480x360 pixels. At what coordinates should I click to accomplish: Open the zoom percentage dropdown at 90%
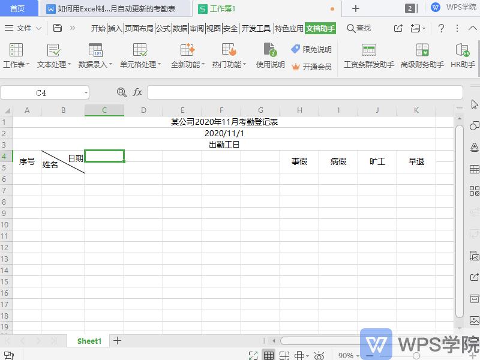click(x=349, y=356)
